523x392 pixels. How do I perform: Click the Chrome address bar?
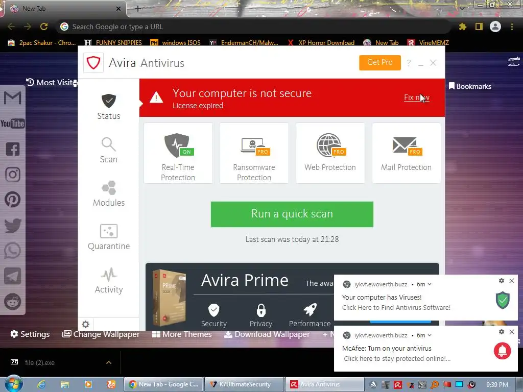click(253, 27)
